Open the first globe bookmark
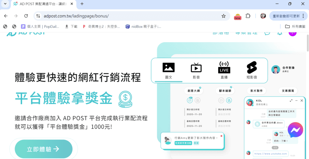The height and width of the screenshot is (159, 309). pyautogui.click(x=5, y=27)
